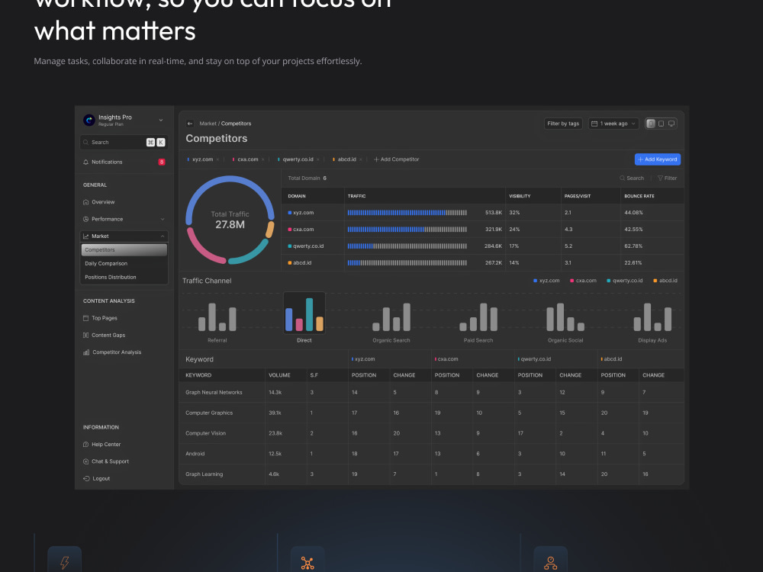
Task: Sort by the VISIBILITY column header
Action: click(520, 196)
